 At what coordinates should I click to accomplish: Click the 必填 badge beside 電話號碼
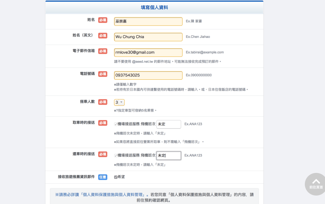point(103,74)
